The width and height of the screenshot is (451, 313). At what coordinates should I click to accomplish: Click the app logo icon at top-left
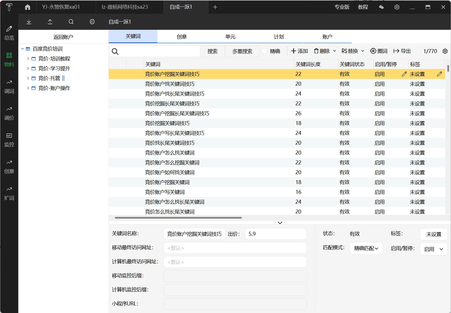click(x=9, y=7)
